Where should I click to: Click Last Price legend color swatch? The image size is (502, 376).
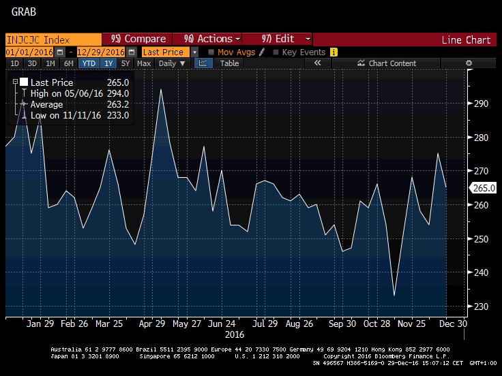pos(24,82)
